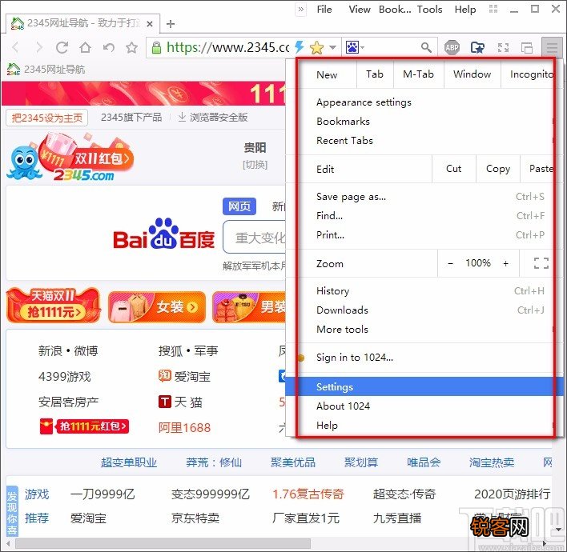This screenshot has width=567, height=552.
Task: Open the View menu
Action: (x=360, y=10)
